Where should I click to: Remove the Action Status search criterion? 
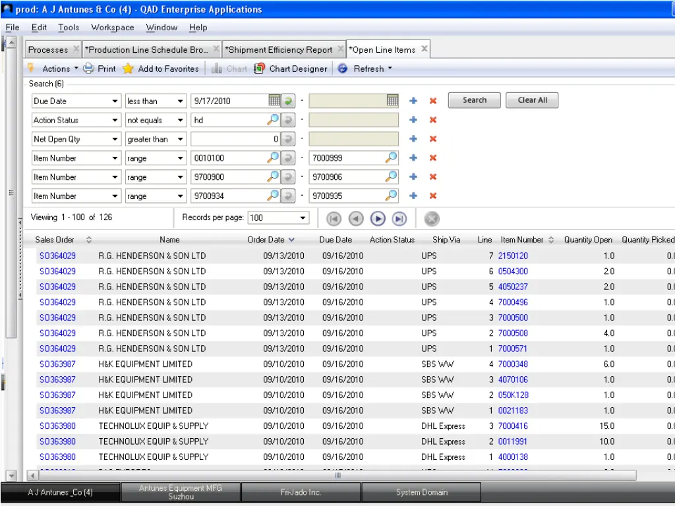coord(433,120)
